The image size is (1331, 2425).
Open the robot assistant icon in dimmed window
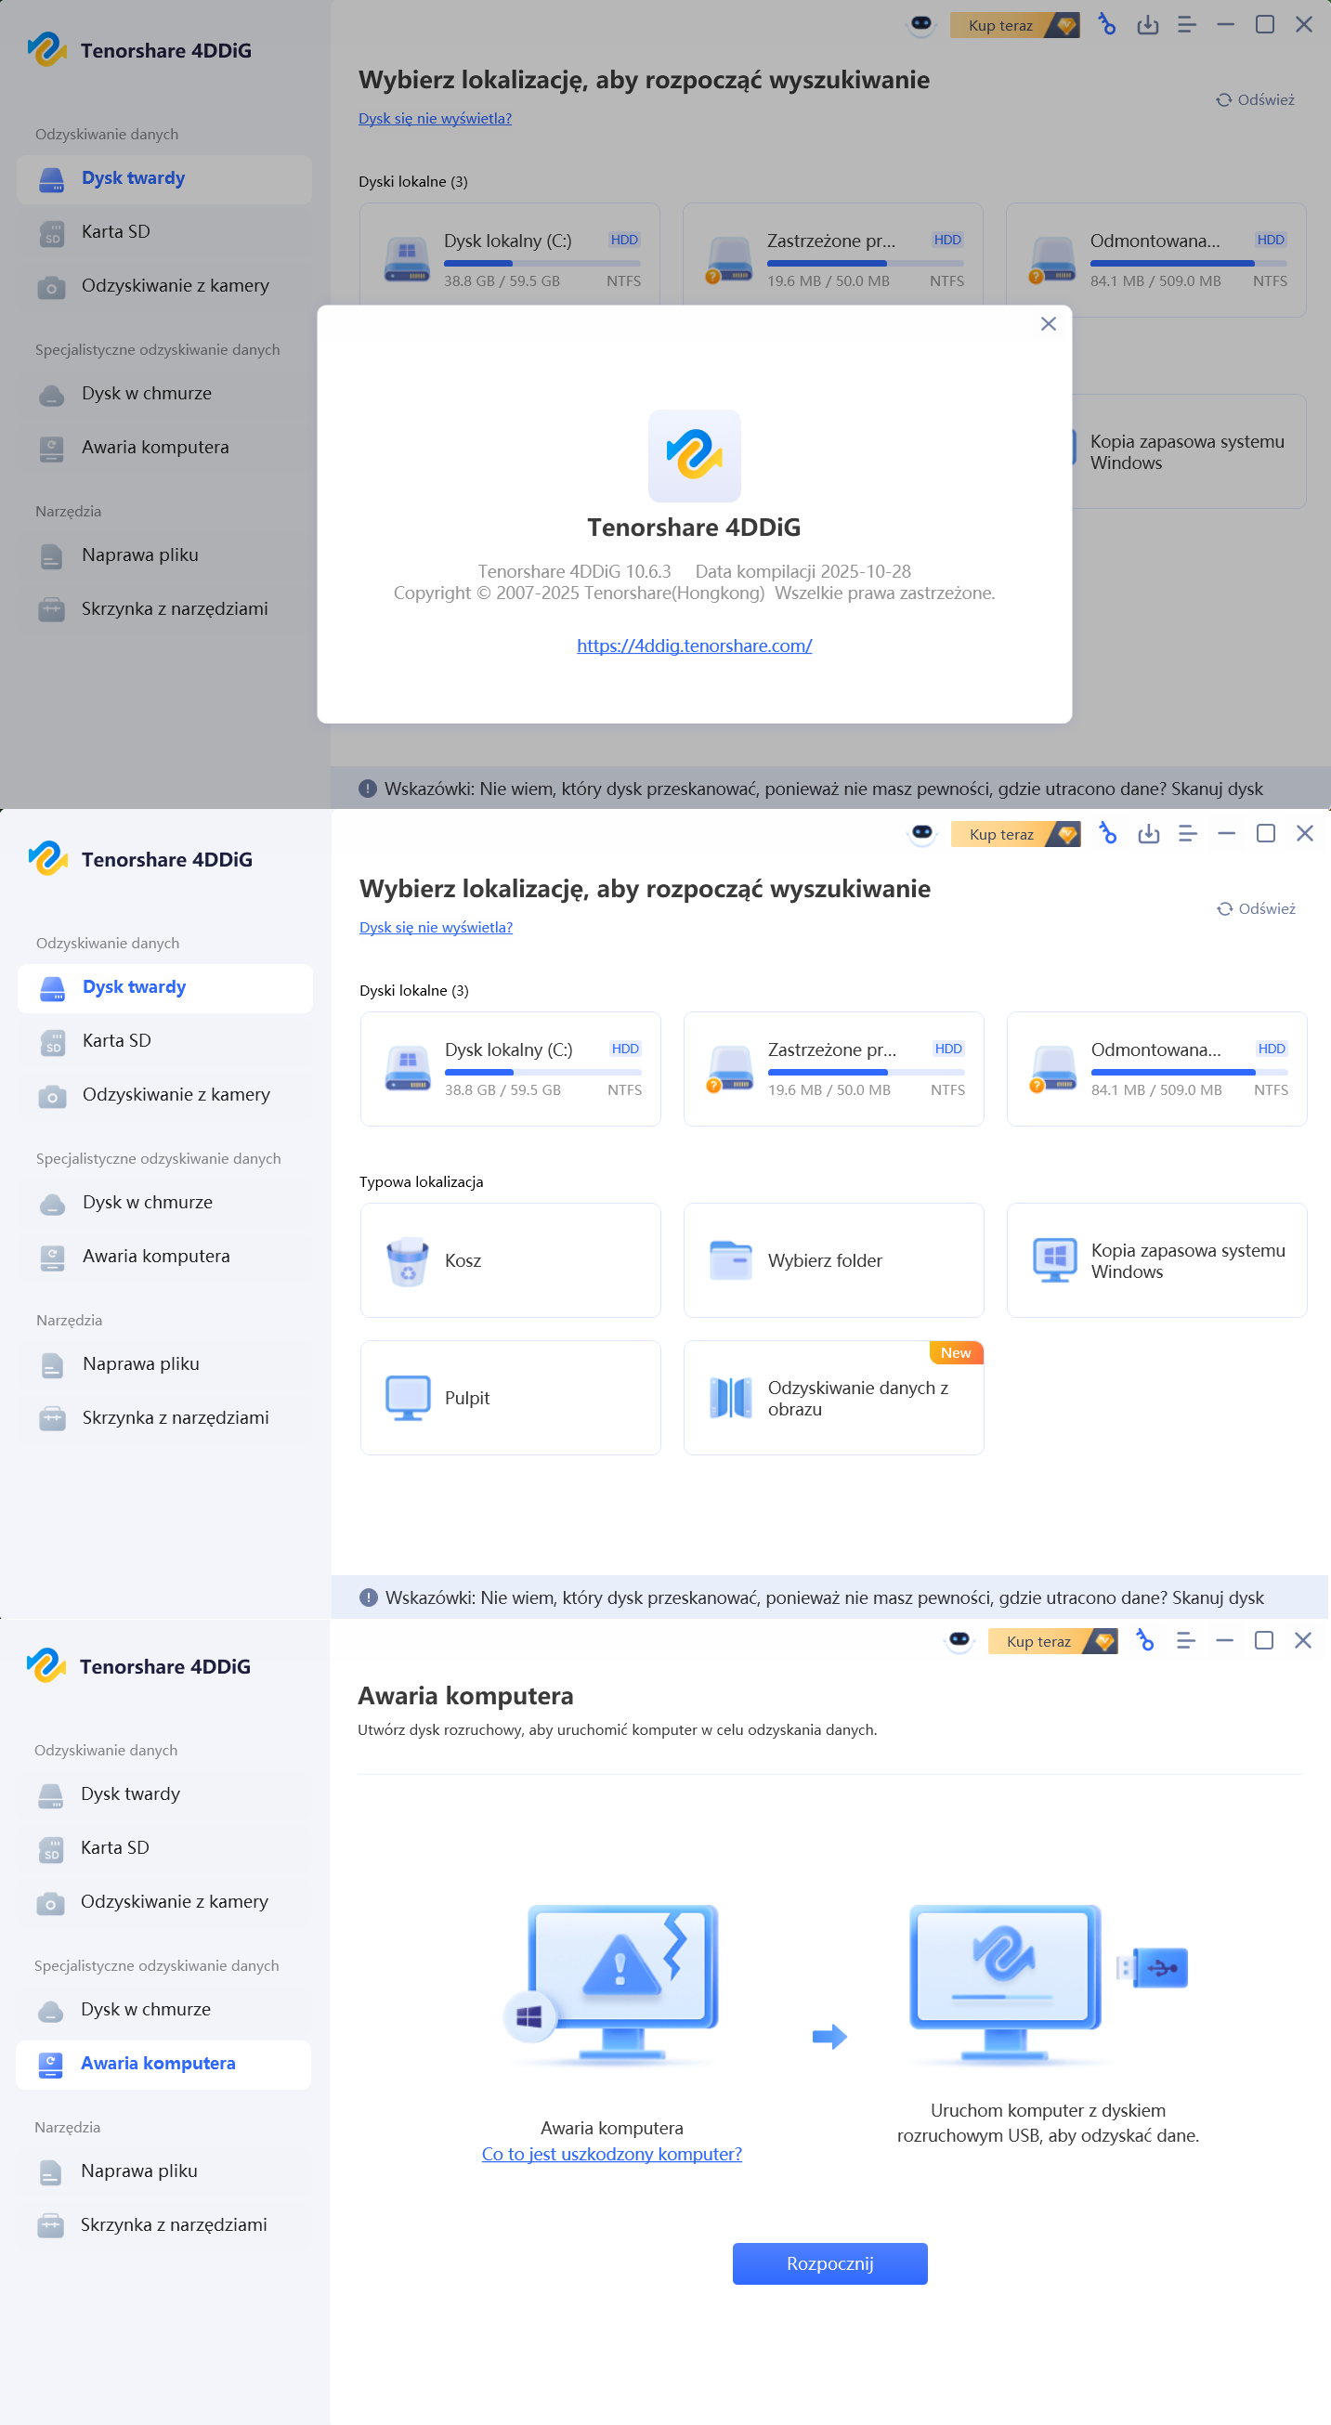(920, 24)
